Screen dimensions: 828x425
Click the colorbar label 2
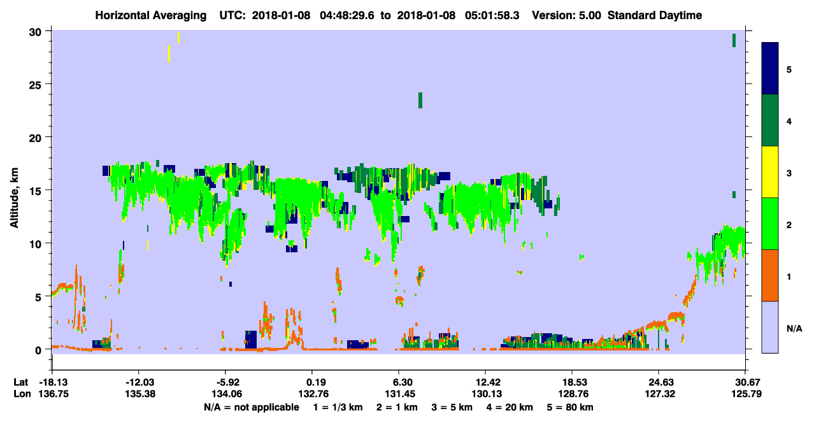pos(789,225)
